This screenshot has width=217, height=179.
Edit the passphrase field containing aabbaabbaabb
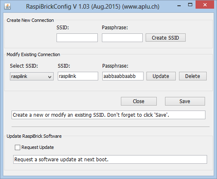pyautogui.click(x=123, y=76)
